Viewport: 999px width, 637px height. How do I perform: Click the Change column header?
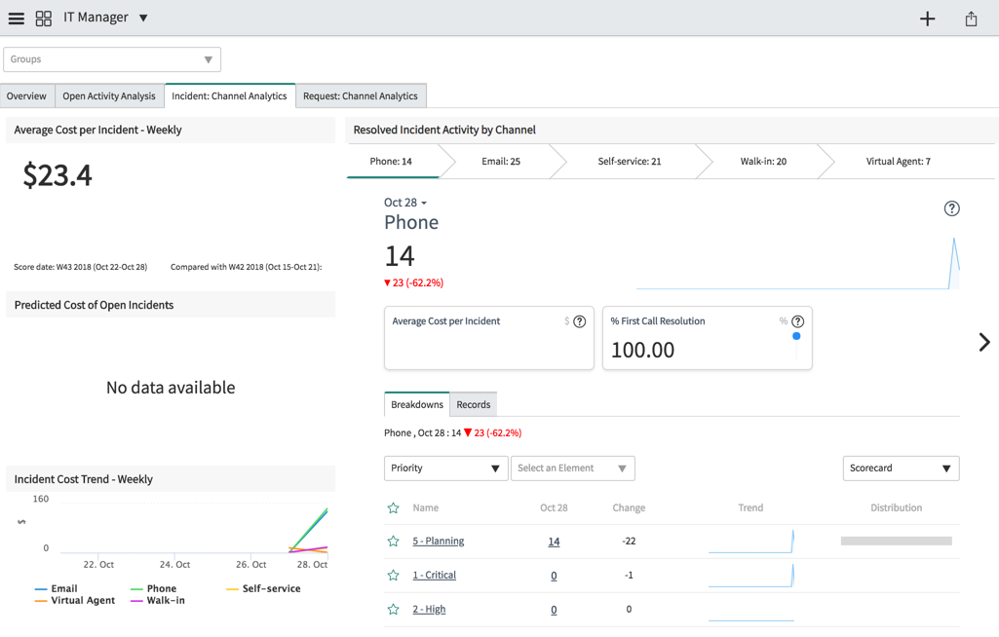coord(629,507)
